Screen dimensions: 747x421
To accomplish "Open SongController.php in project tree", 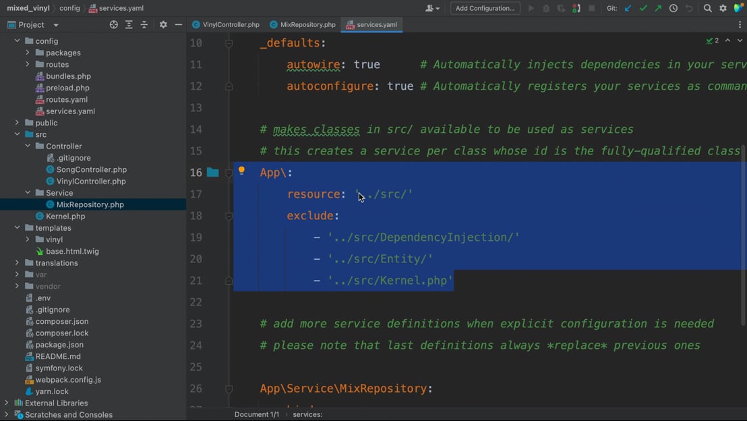I will [91, 169].
